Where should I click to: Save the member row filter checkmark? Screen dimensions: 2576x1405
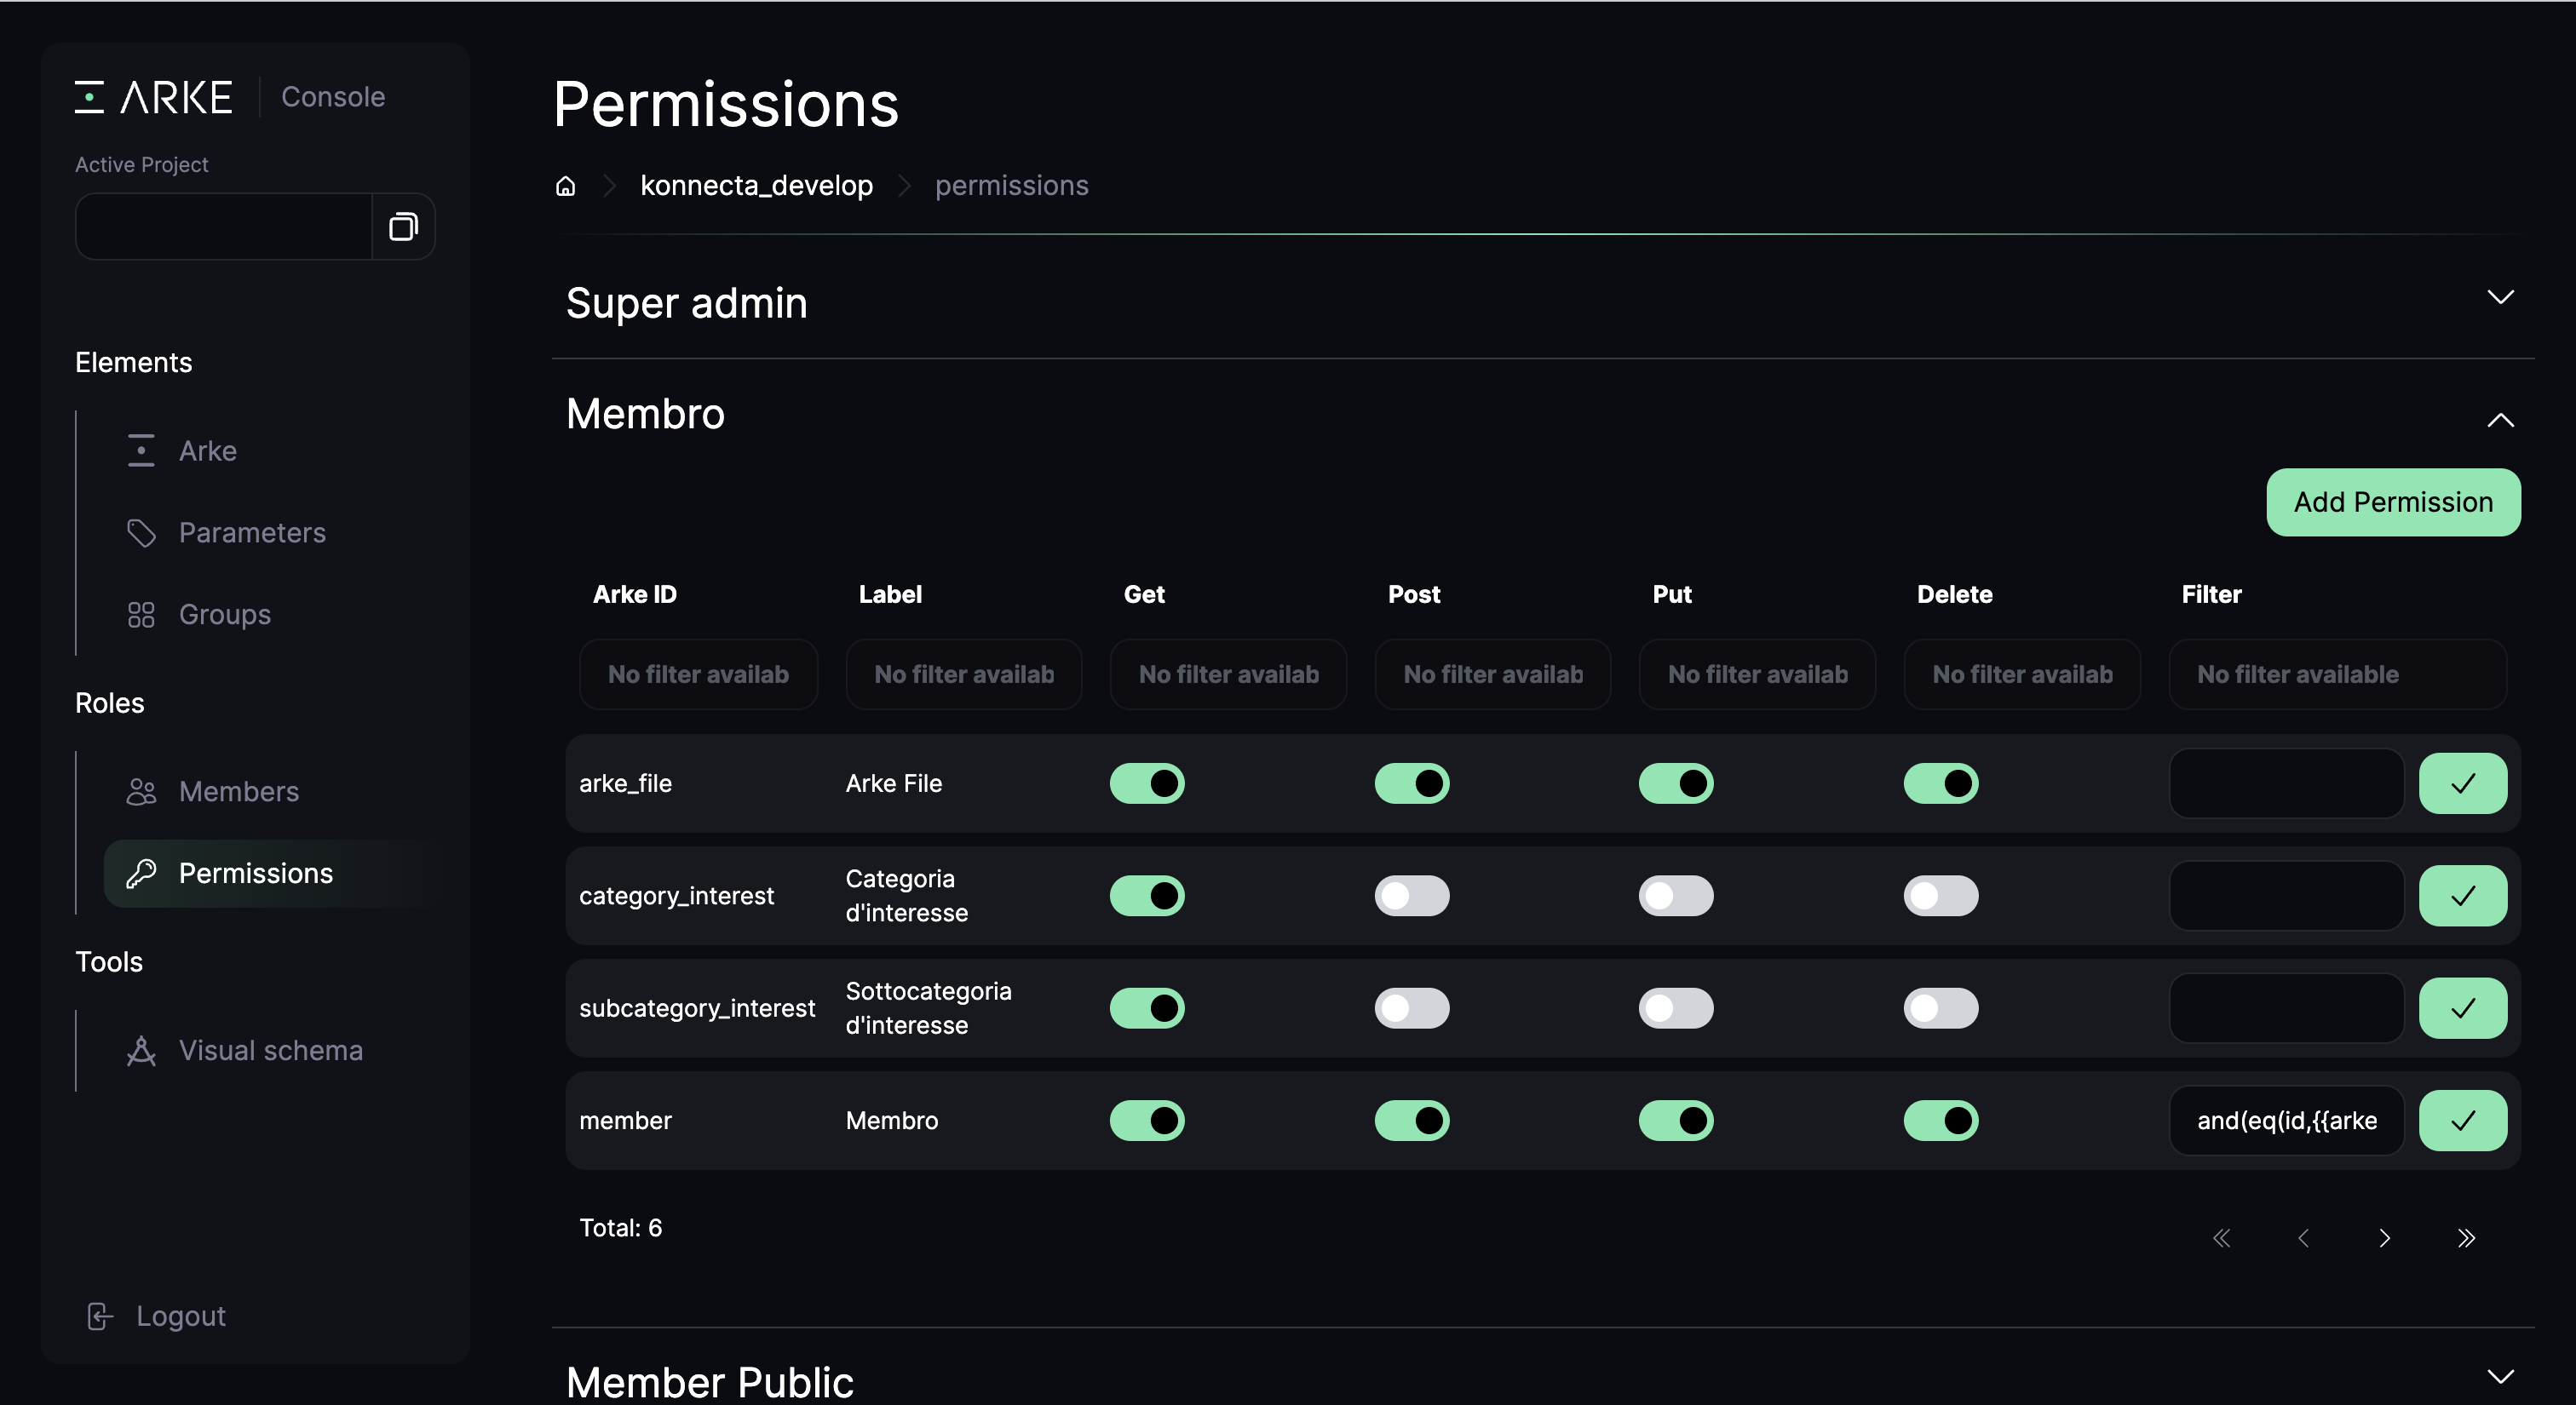pyautogui.click(x=2462, y=1121)
